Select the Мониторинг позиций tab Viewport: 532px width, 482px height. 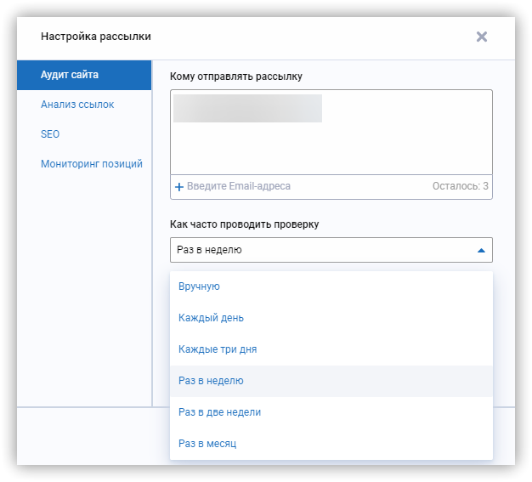coord(91,164)
